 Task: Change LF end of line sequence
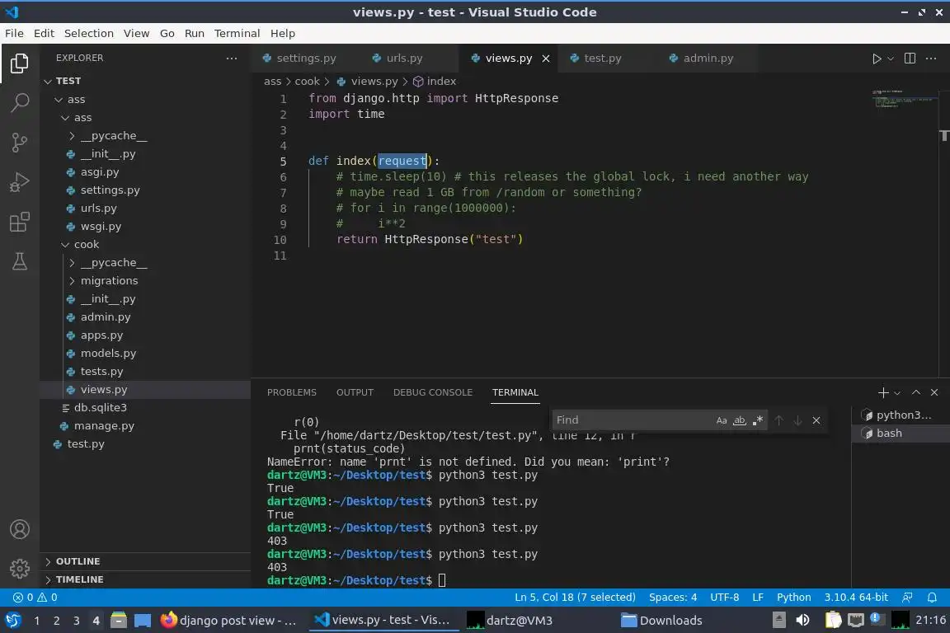point(757,598)
